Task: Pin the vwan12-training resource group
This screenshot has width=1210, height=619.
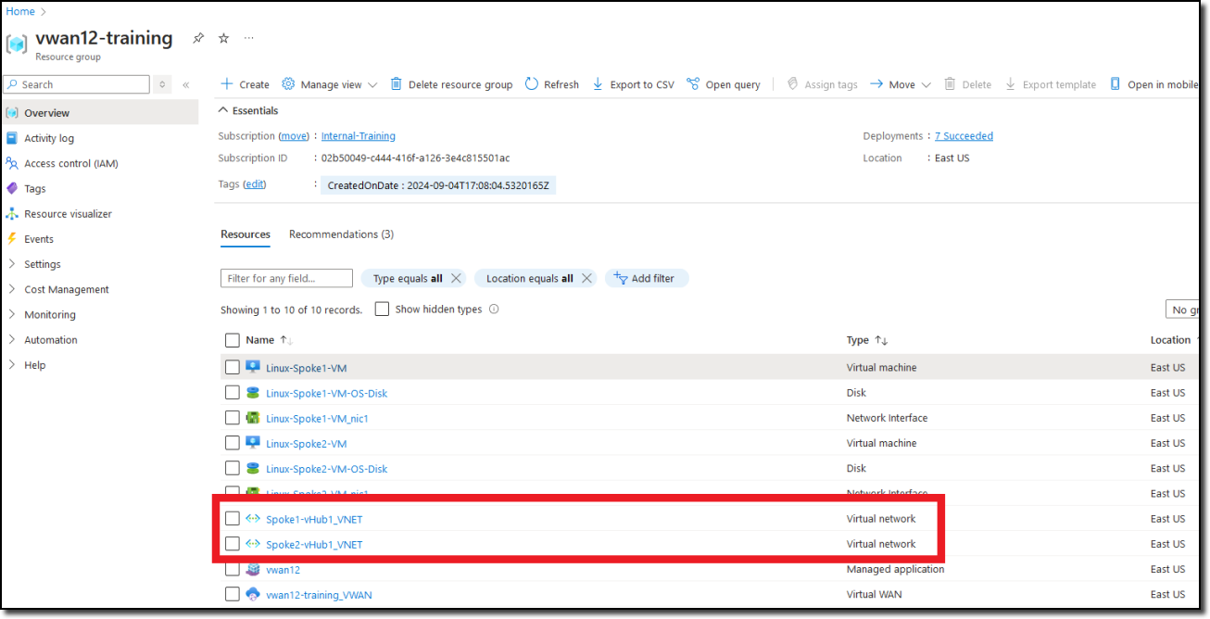Action: click(x=198, y=38)
